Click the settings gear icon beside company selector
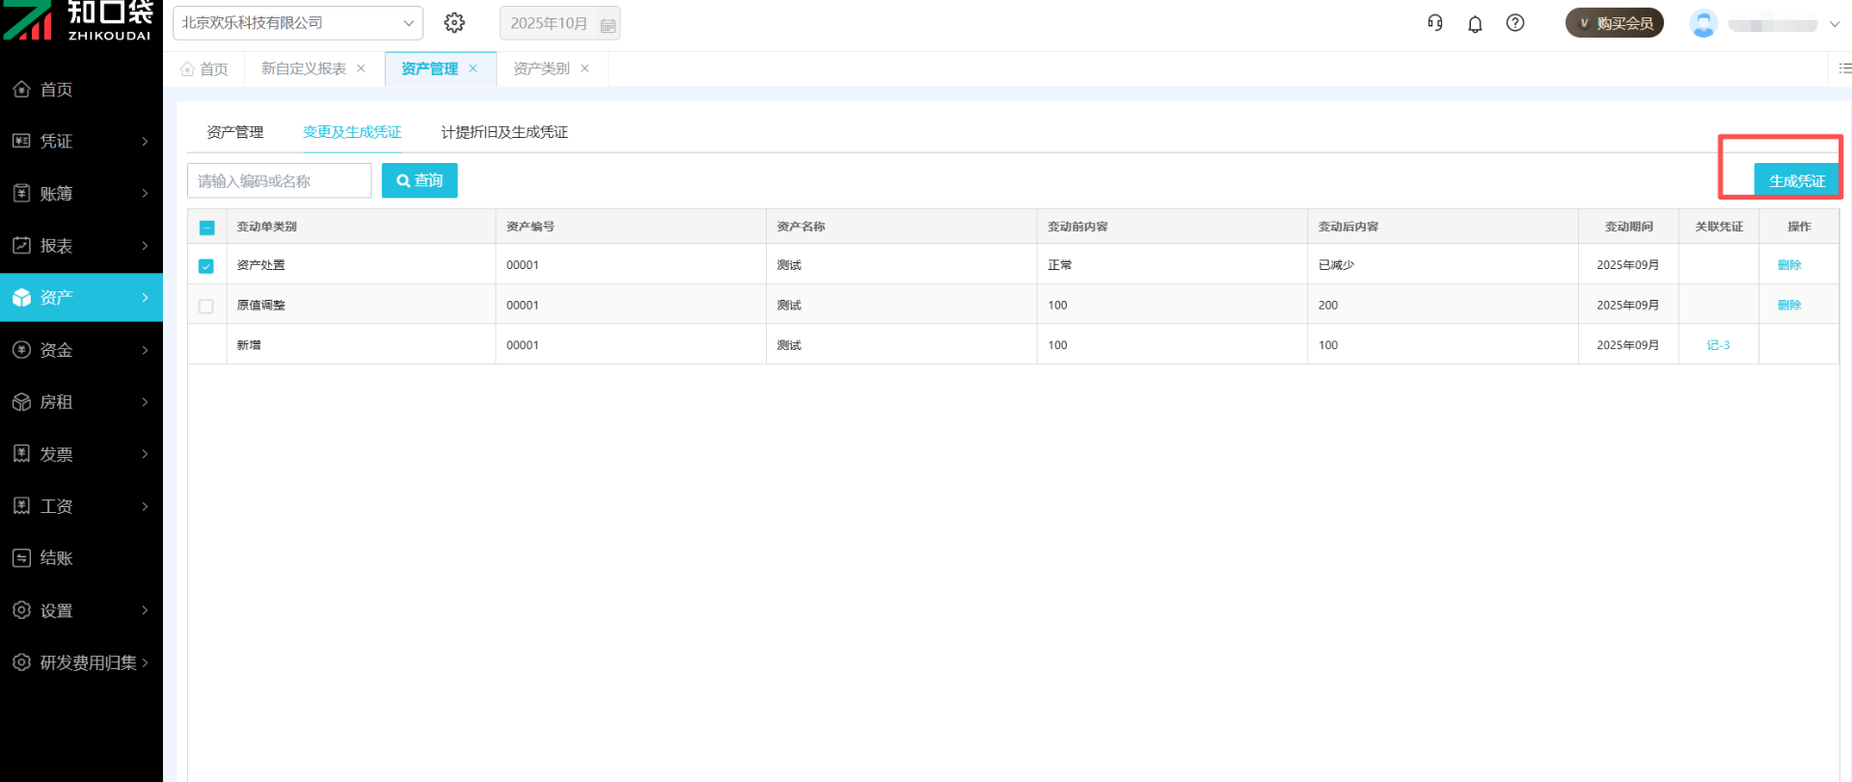 click(454, 23)
